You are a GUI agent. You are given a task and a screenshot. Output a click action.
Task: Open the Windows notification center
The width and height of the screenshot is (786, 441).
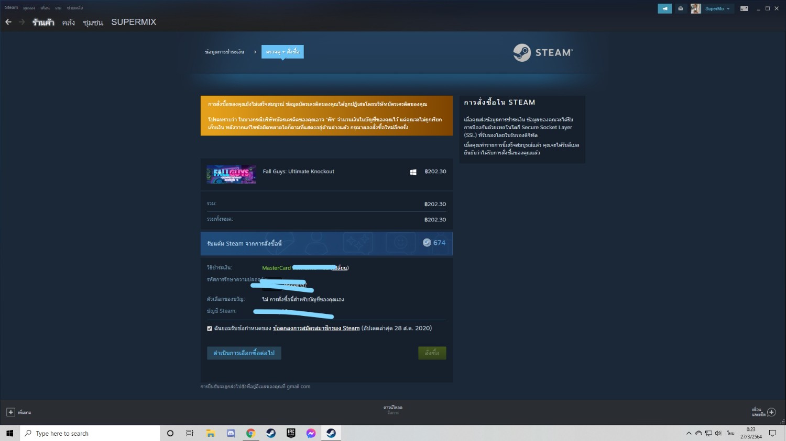(x=772, y=433)
